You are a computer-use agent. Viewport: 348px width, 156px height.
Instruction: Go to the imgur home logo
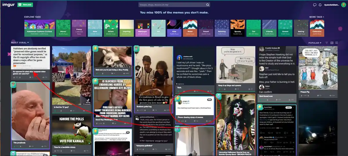point(8,5)
